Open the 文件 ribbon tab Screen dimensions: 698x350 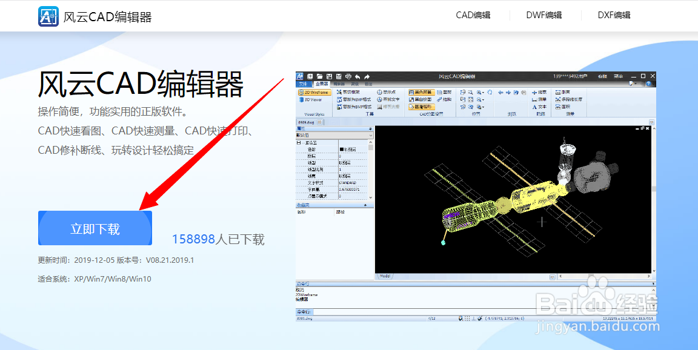point(303,84)
